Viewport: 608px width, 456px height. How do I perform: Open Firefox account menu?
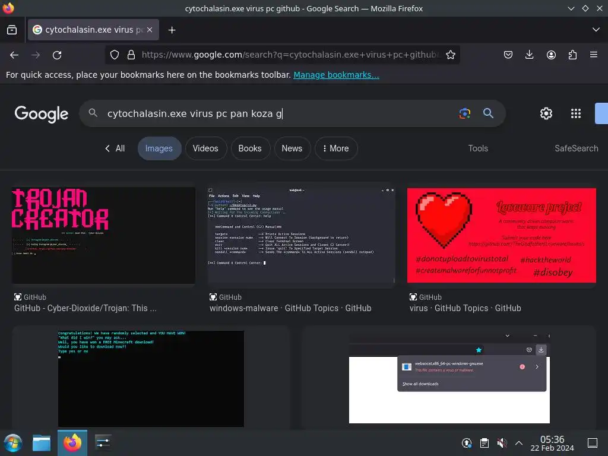pos(551,55)
